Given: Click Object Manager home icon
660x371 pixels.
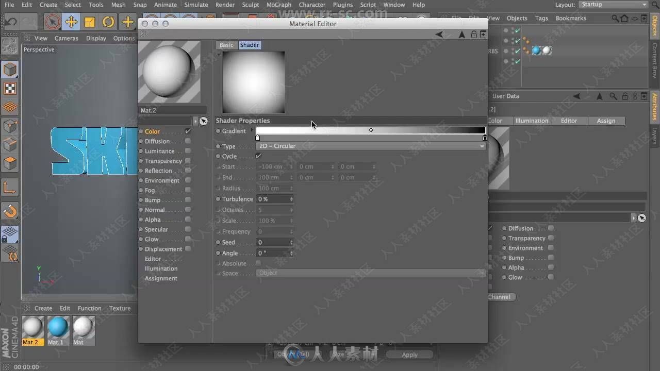Looking at the screenshot, I should pos(624,18).
